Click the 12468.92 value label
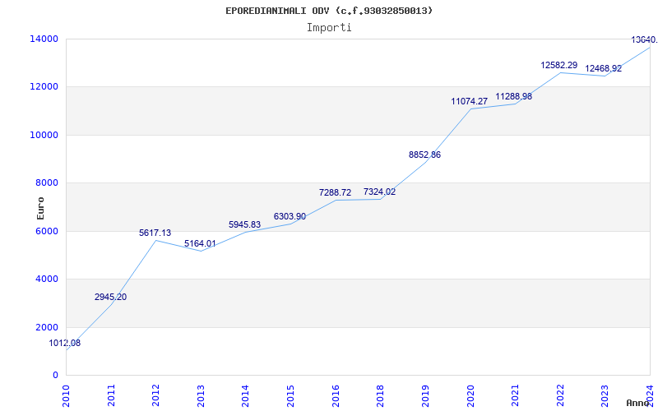 (x=603, y=69)
